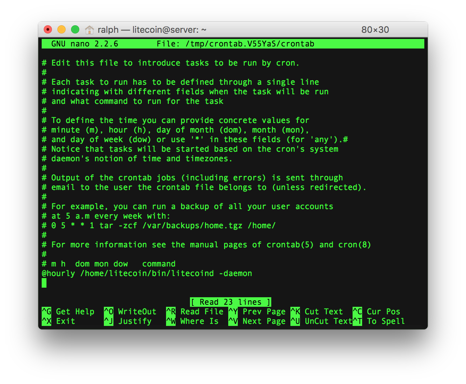This screenshot has width=466, height=384.
Task: Click the line '# minute (m), hour (h), day of month'
Action: [176, 130]
